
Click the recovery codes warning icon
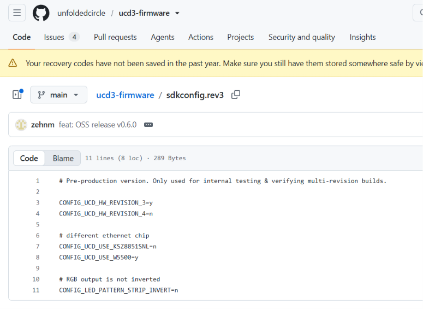[x=13, y=63]
